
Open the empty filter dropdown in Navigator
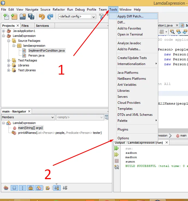[x=80, y=117]
